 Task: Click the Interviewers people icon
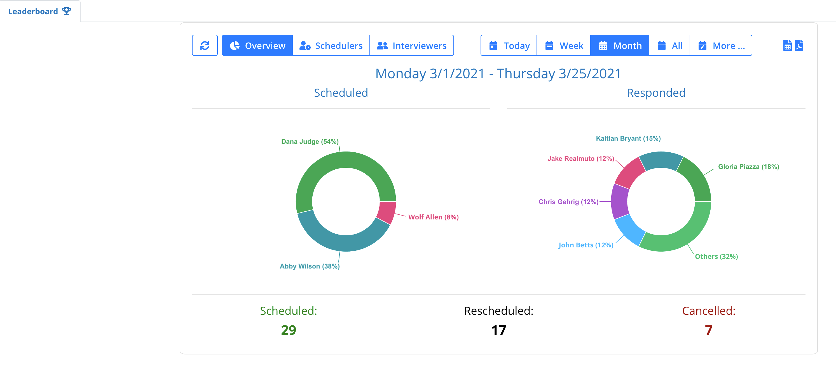382,45
